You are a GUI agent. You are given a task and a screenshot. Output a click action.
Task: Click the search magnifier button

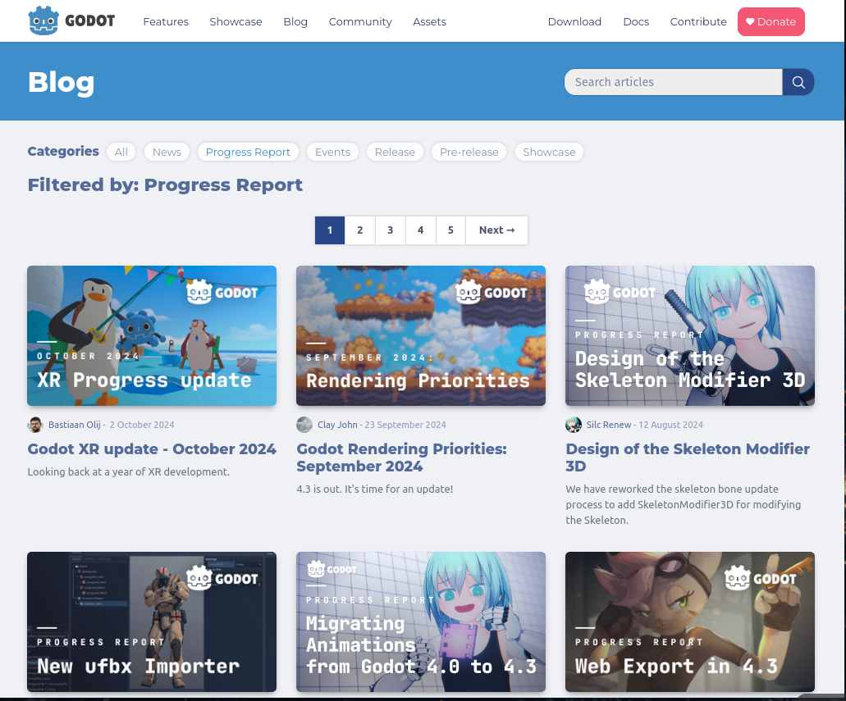coord(798,82)
